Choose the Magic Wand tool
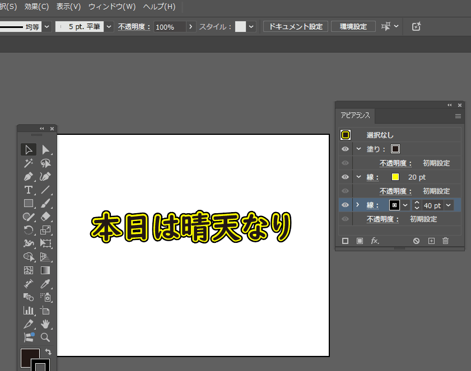Viewport: 471px width, 371px height. [29, 163]
